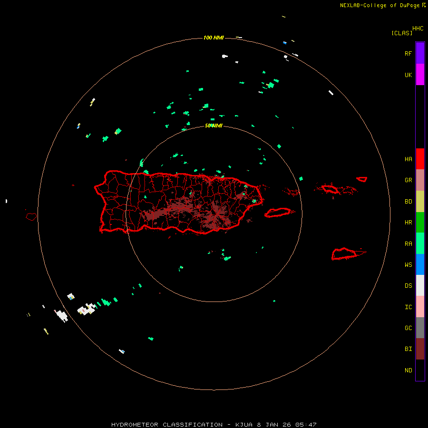
Task: Click the 'HHC' product label
Action: 418,29
